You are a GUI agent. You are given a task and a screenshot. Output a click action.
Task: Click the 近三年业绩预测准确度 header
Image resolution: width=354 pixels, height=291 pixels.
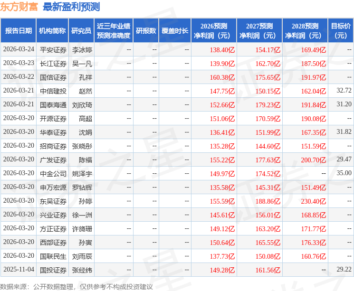(x=113, y=30)
